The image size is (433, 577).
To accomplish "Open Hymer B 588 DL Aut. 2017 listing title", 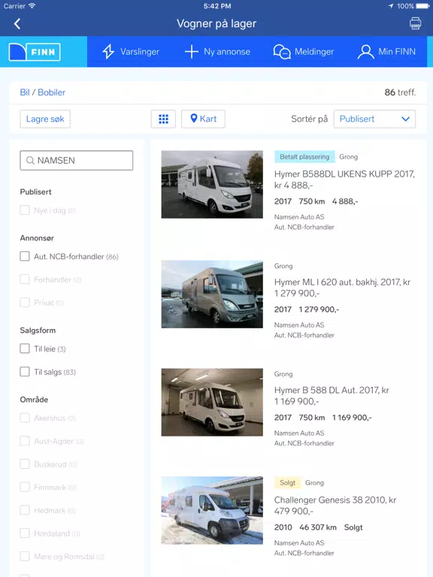I will click(332, 396).
